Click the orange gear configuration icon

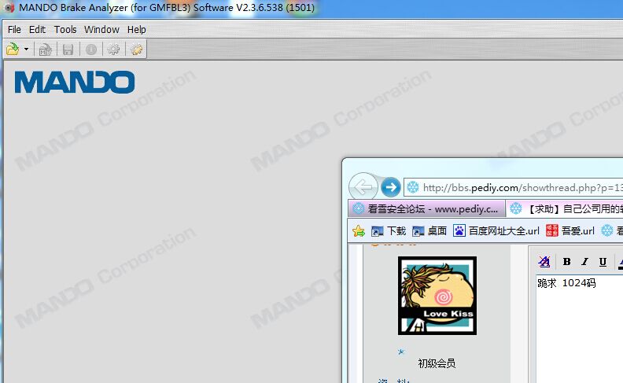click(137, 50)
